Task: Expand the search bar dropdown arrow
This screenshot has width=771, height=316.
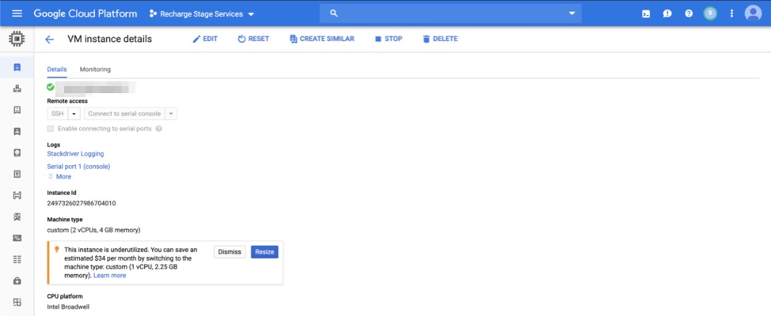Action: [x=572, y=13]
